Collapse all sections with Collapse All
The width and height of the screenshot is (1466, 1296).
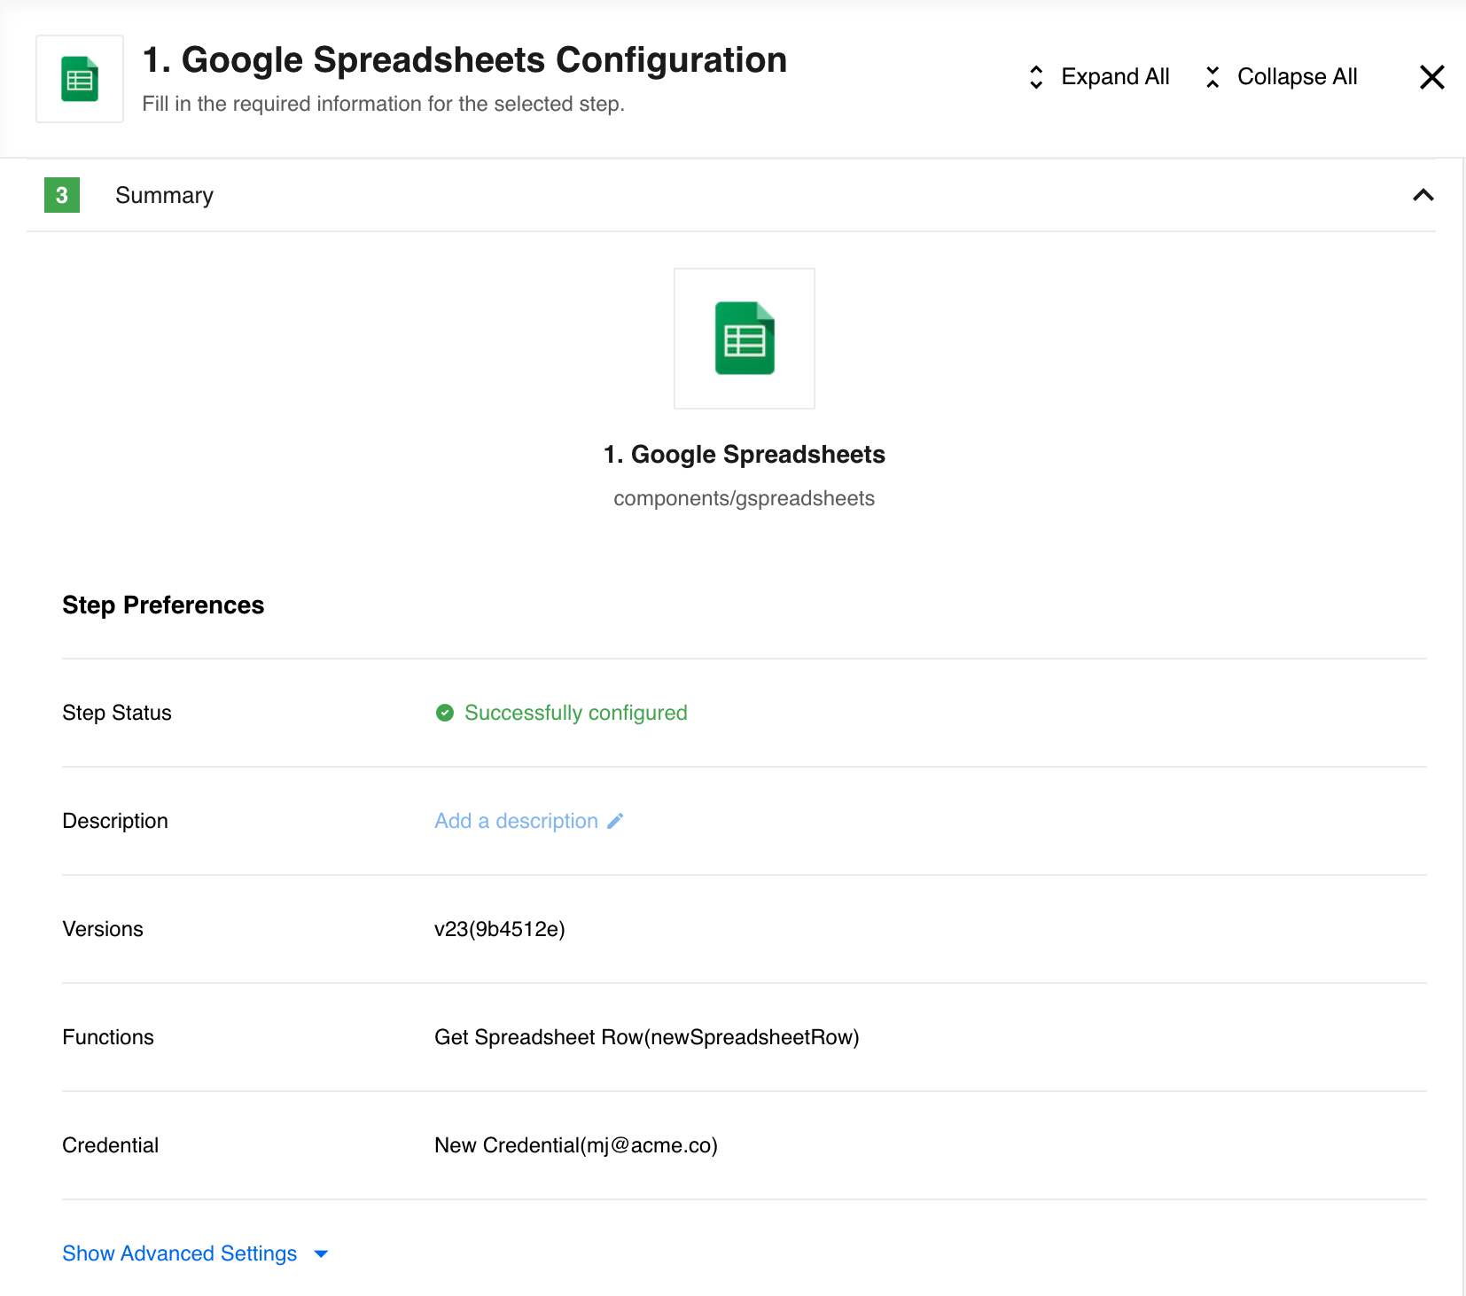pyautogui.click(x=1281, y=77)
